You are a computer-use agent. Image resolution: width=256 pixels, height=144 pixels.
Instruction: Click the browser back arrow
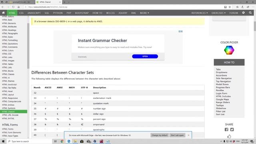tap(3, 7)
